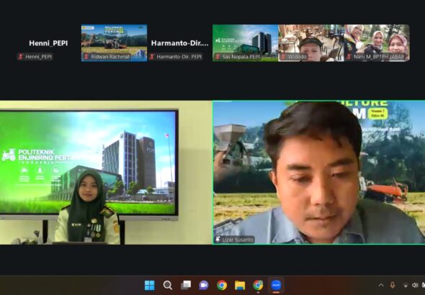Open File Explorer from the taskbar
The image size is (425, 295).
pyautogui.click(x=240, y=285)
